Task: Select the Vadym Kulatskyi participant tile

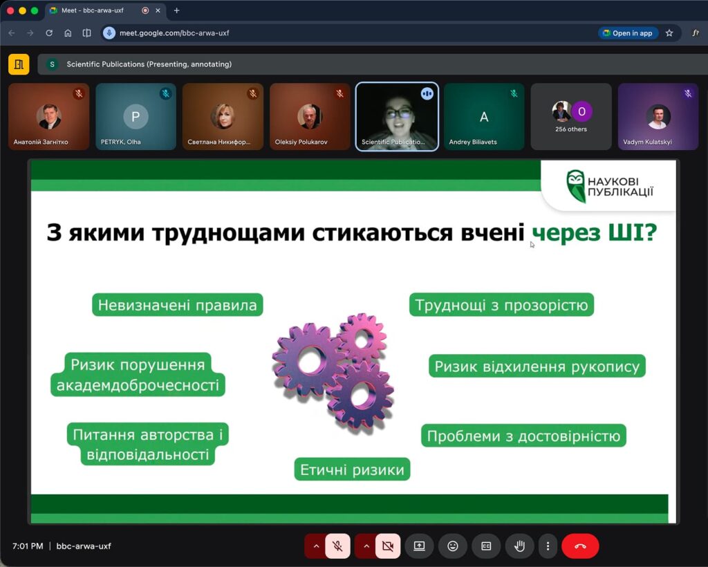Action: pos(658,116)
